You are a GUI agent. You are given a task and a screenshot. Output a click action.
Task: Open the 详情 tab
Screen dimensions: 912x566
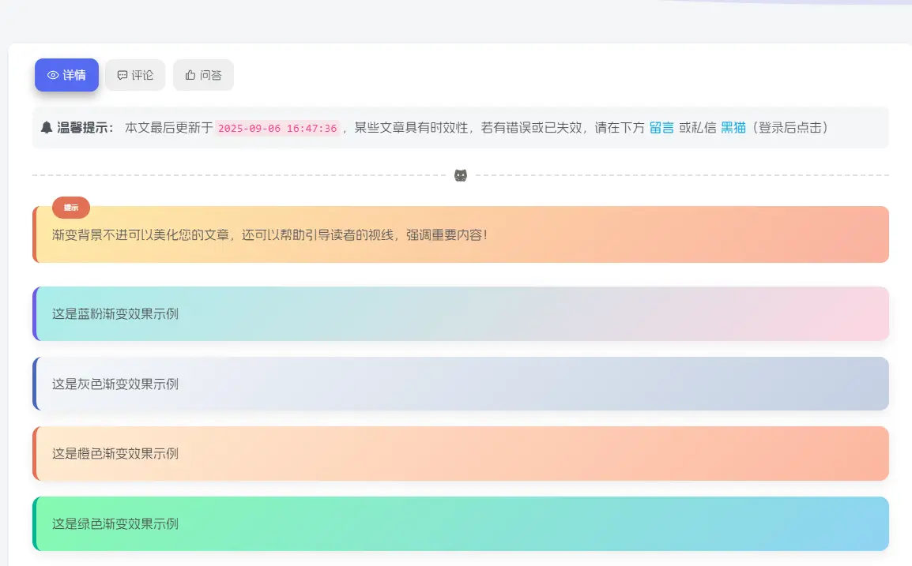point(66,75)
